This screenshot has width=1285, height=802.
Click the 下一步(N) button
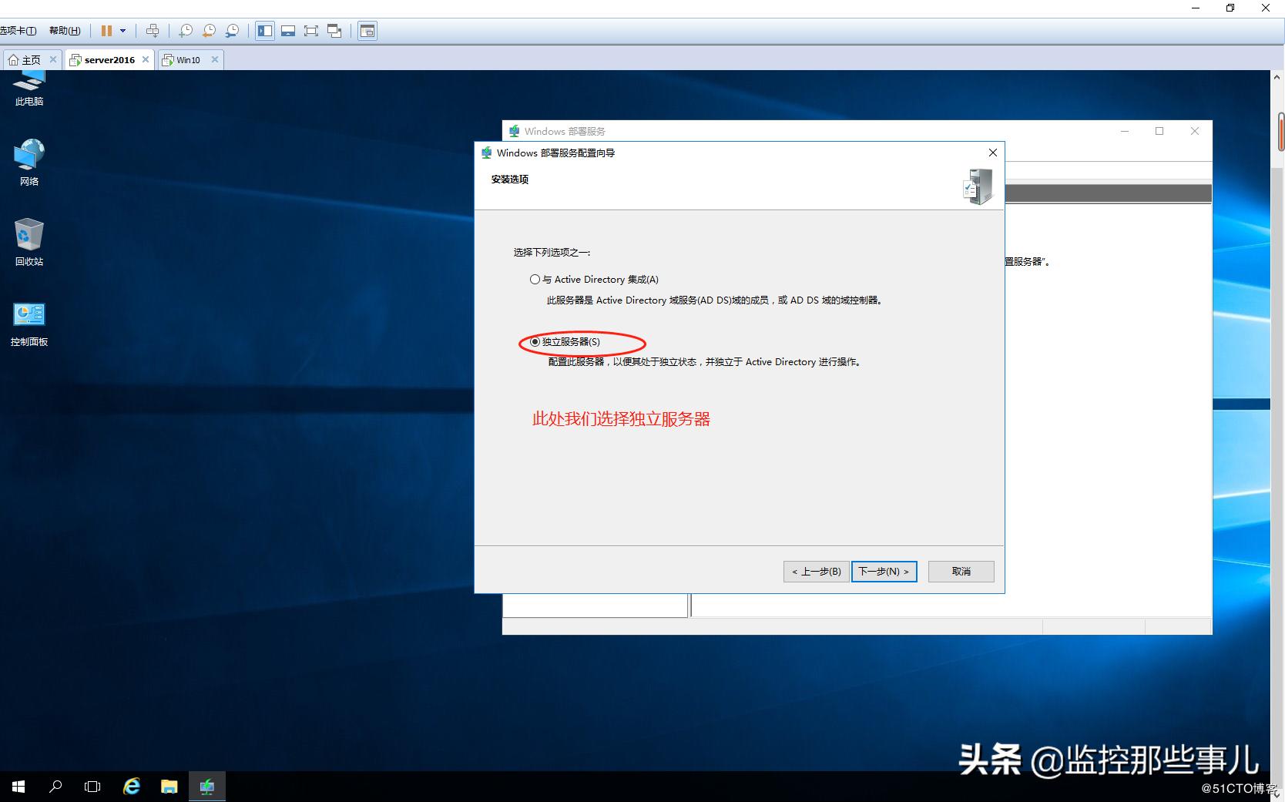click(883, 571)
